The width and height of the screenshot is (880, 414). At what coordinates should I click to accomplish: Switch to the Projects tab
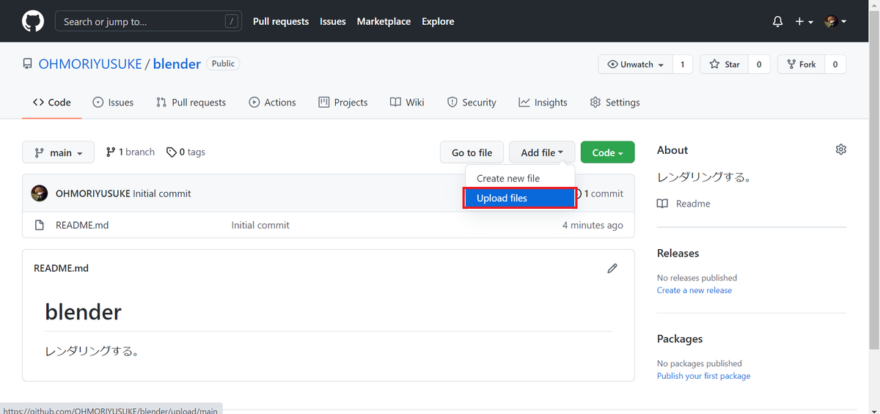click(343, 103)
